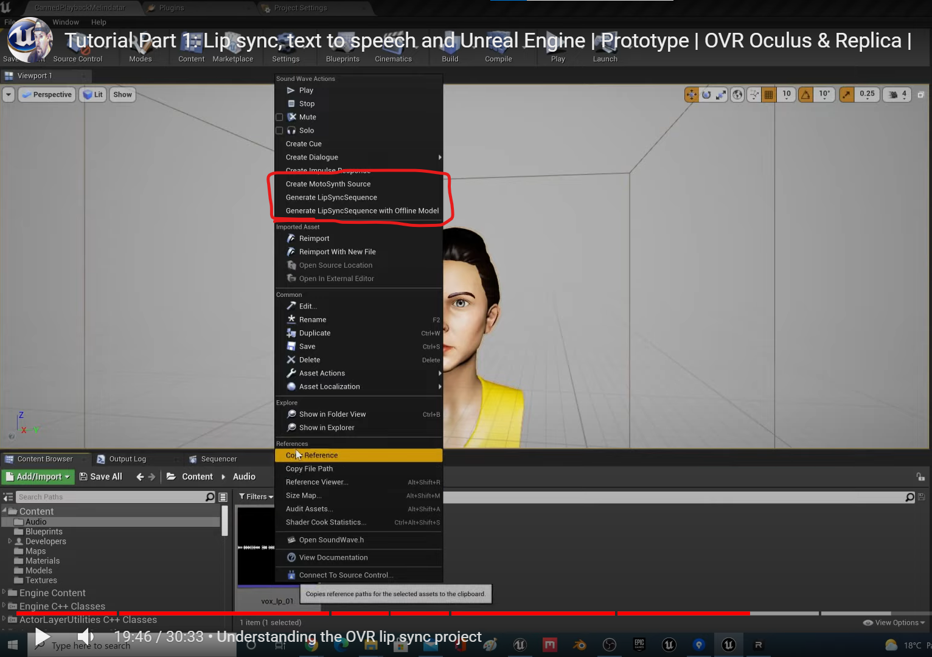Choose Show in Folder View
The image size is (932, 657).
(359, 414)
